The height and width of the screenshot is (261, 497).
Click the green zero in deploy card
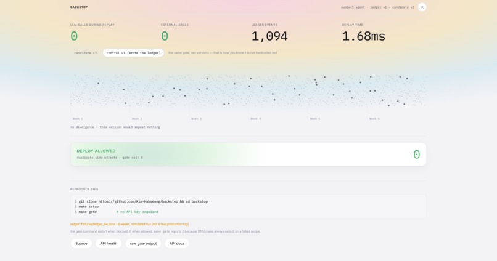(x=416, y=155)
